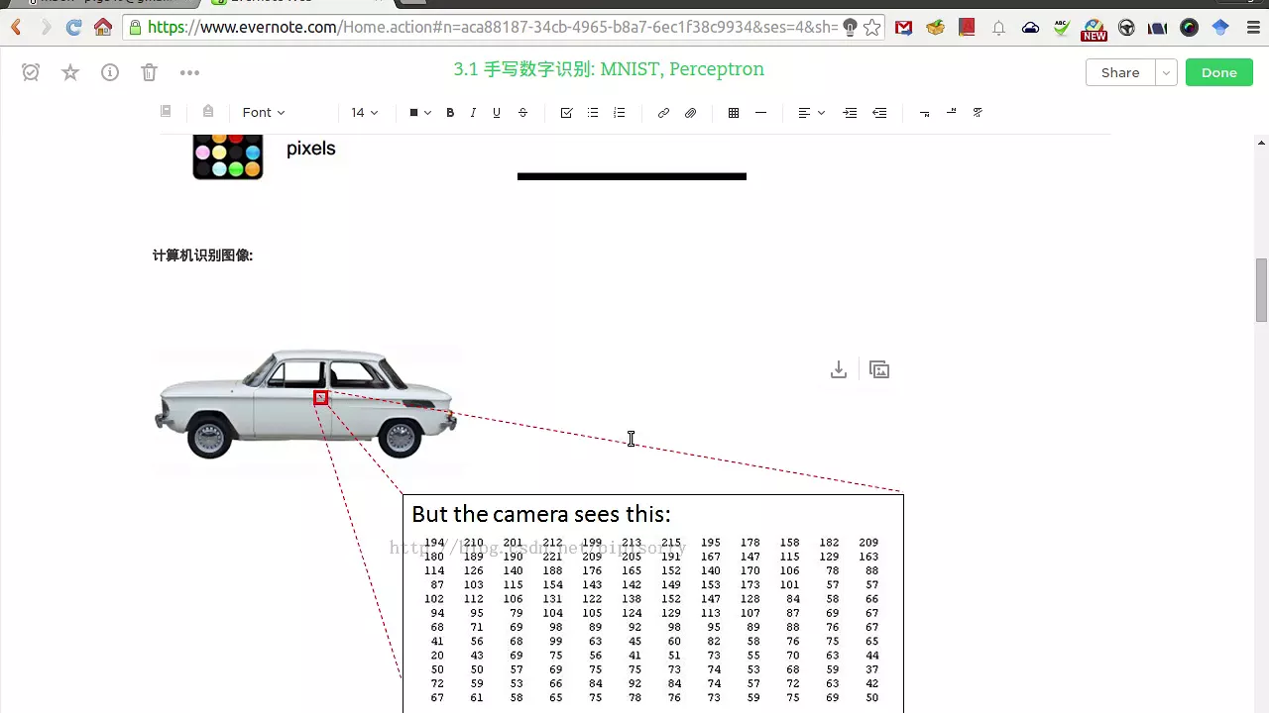Click the '计算机识别图像:' heading text
This screenshot has width=1269, height=713.
coord(202,255)
